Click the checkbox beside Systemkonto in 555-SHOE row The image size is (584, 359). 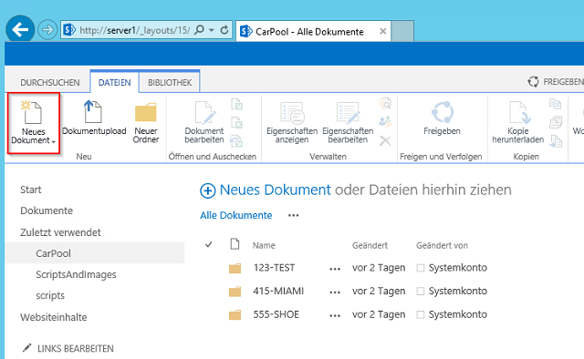click(x=421, y=314)
